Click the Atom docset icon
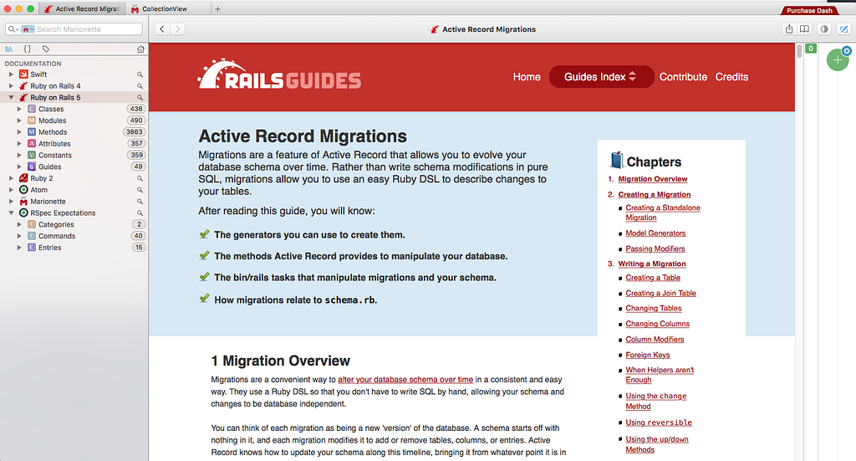 point(23,190)
